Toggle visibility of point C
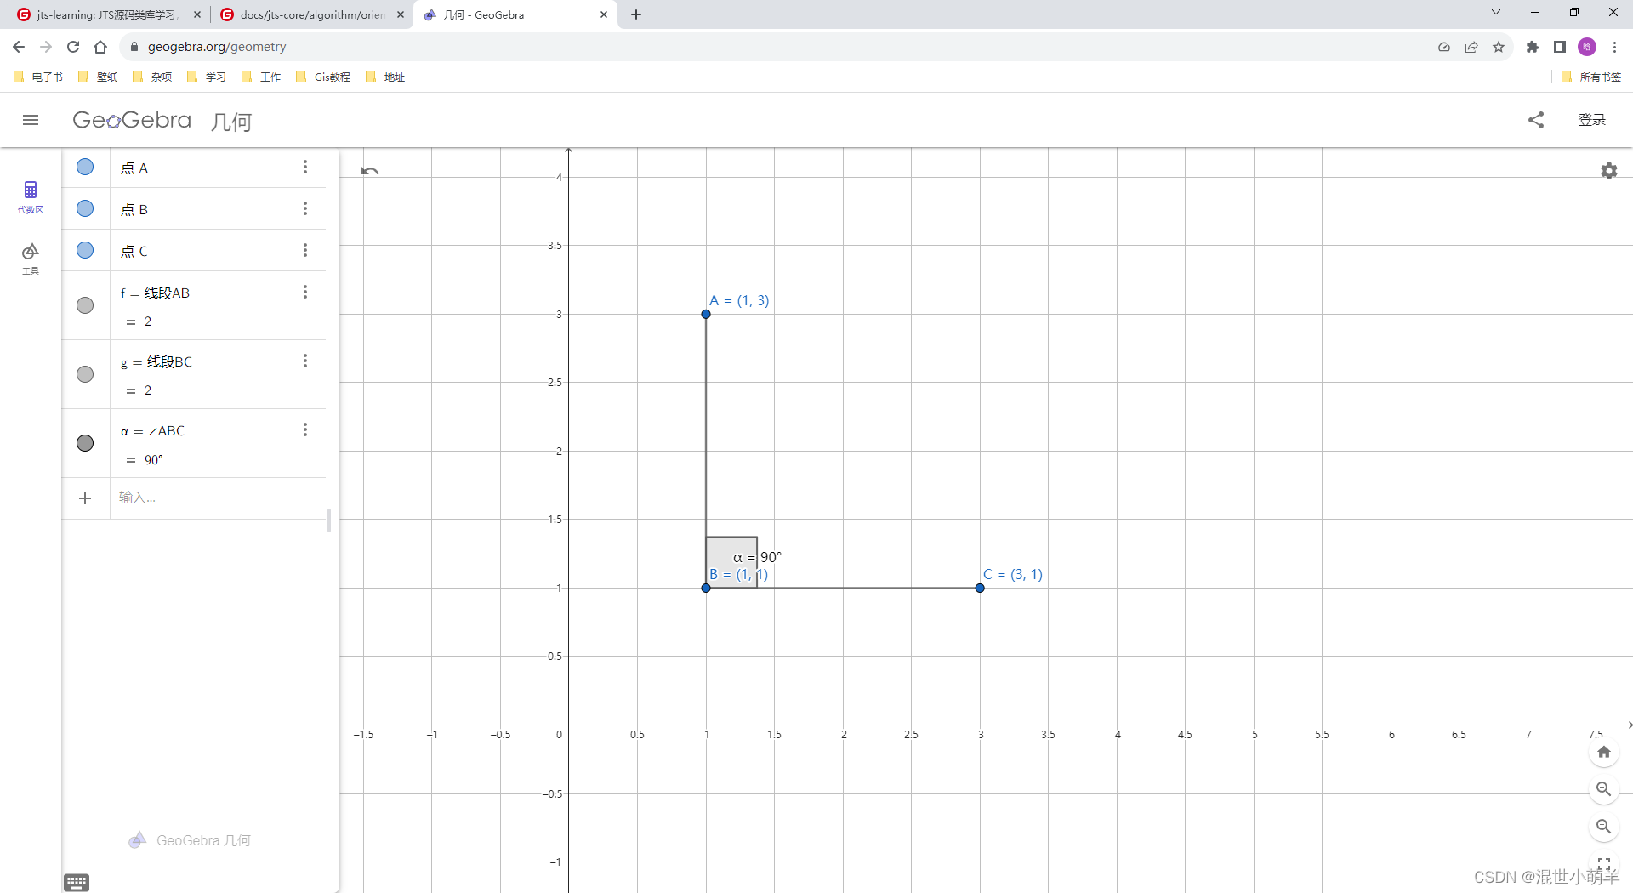 [85, 250]
